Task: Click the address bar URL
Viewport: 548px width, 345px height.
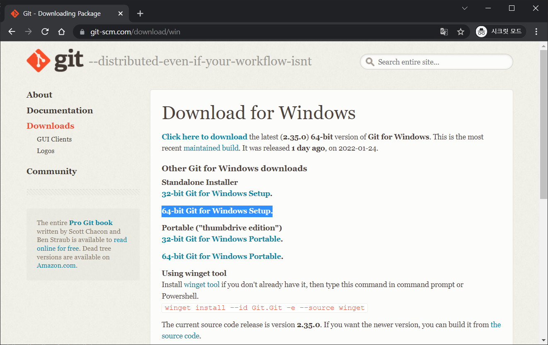Action: (135, 32)
